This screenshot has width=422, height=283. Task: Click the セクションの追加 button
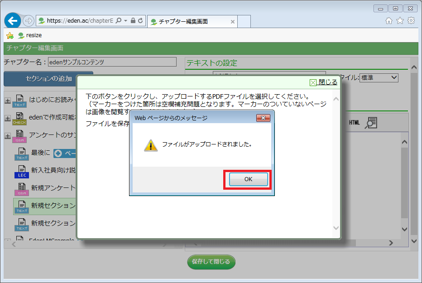pyautogui.click(x=48, y=79)
